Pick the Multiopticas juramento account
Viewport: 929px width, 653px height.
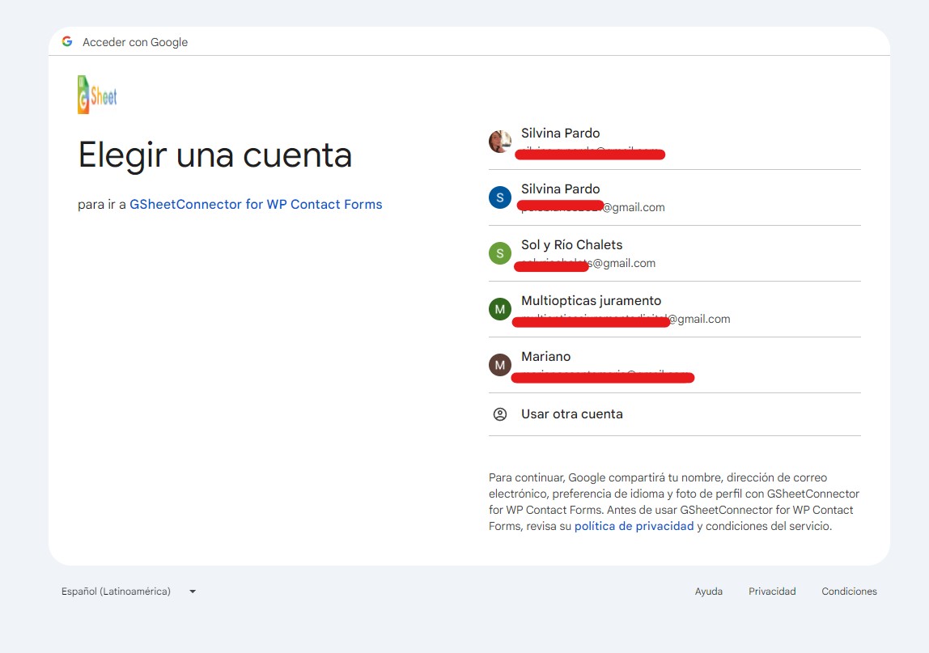(x=674, y=309)
